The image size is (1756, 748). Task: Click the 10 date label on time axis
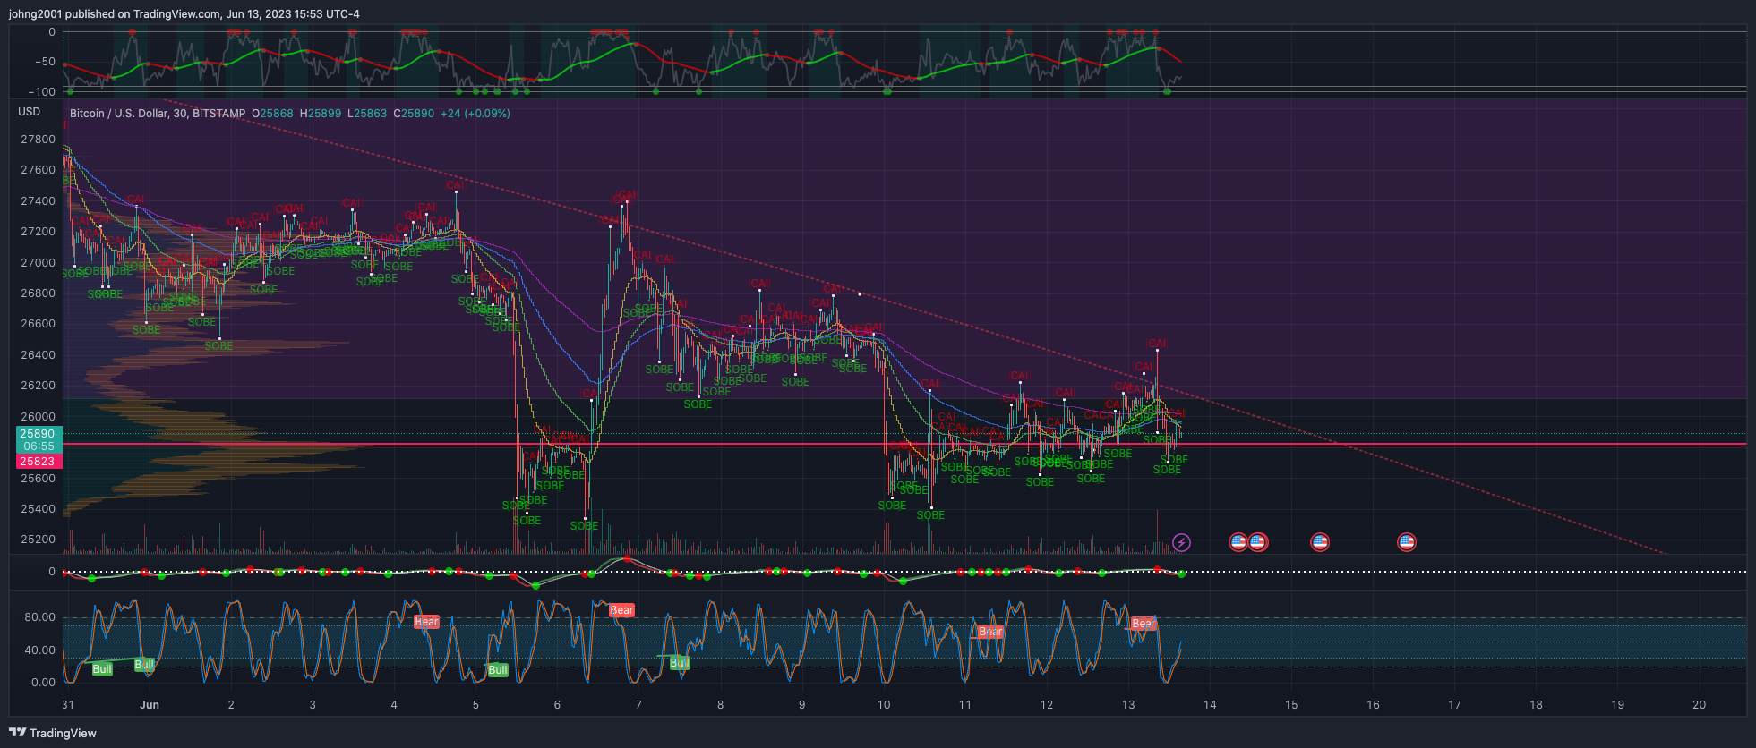pos(884,705)
